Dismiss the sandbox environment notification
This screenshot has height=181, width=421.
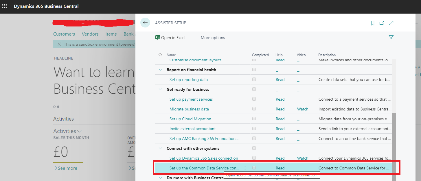(x=59, y=44)
